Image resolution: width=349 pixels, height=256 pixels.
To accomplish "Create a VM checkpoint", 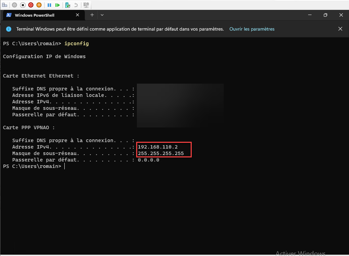I will click(68, 5).
